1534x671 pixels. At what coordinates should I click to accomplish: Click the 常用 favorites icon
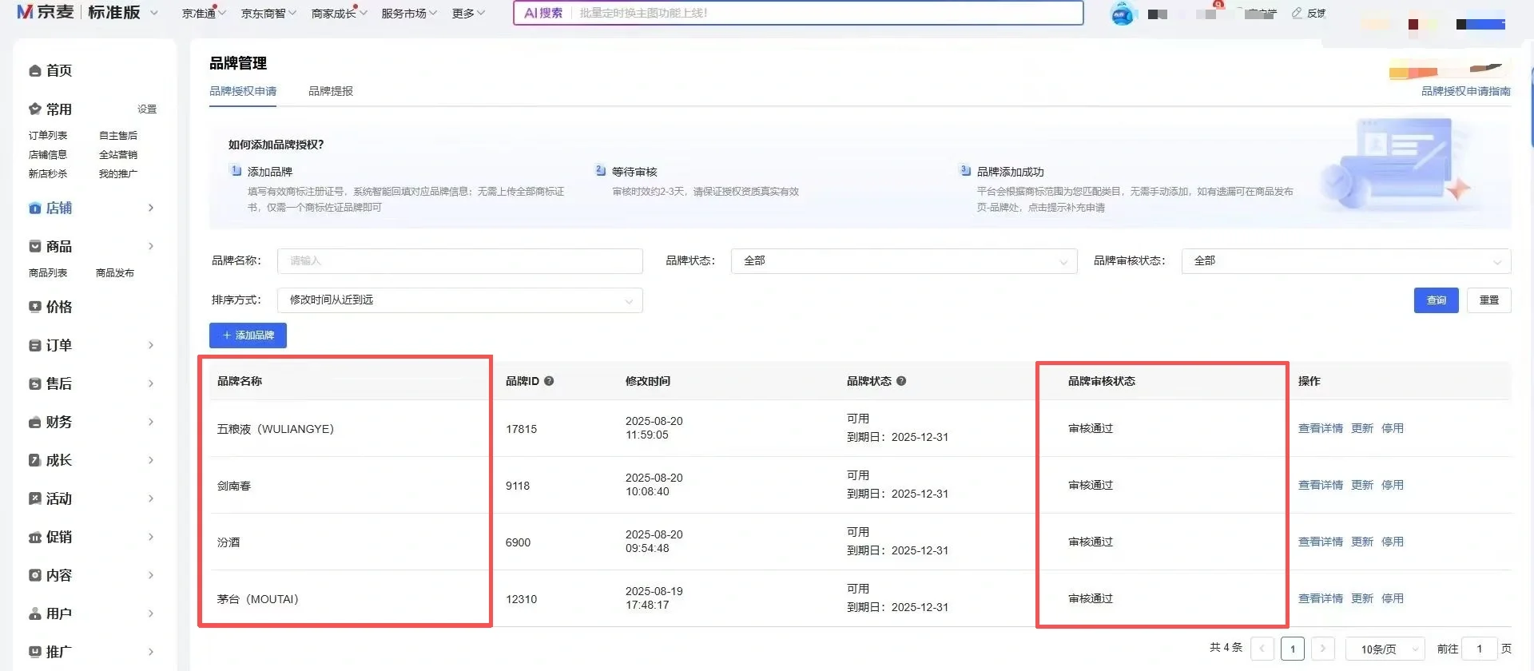click(35, 109)
